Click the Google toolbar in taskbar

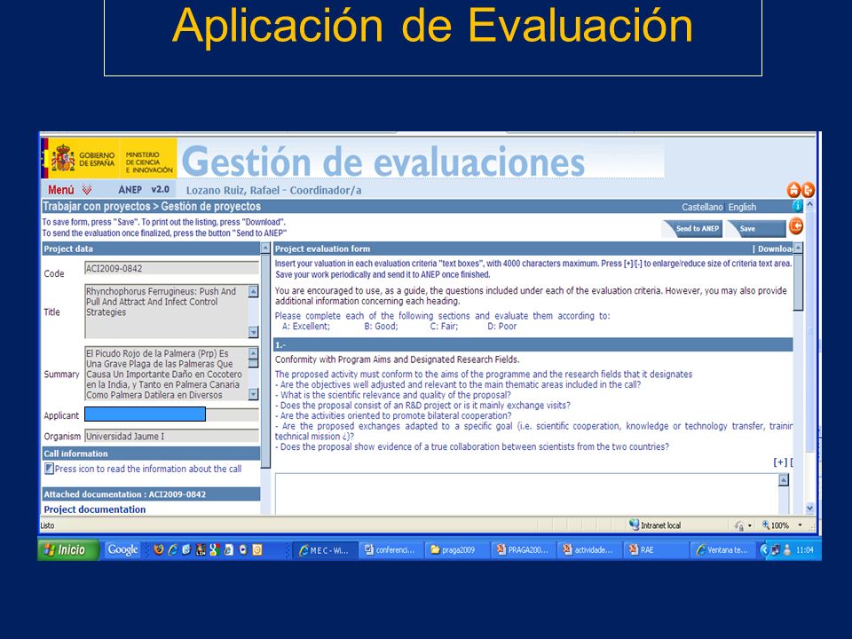coord(122,550)
